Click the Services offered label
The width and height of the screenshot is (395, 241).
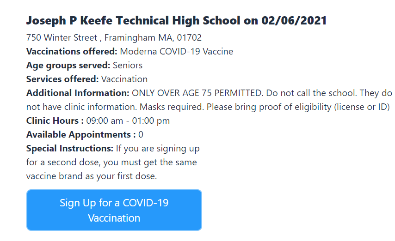click(x=62, y=79)
